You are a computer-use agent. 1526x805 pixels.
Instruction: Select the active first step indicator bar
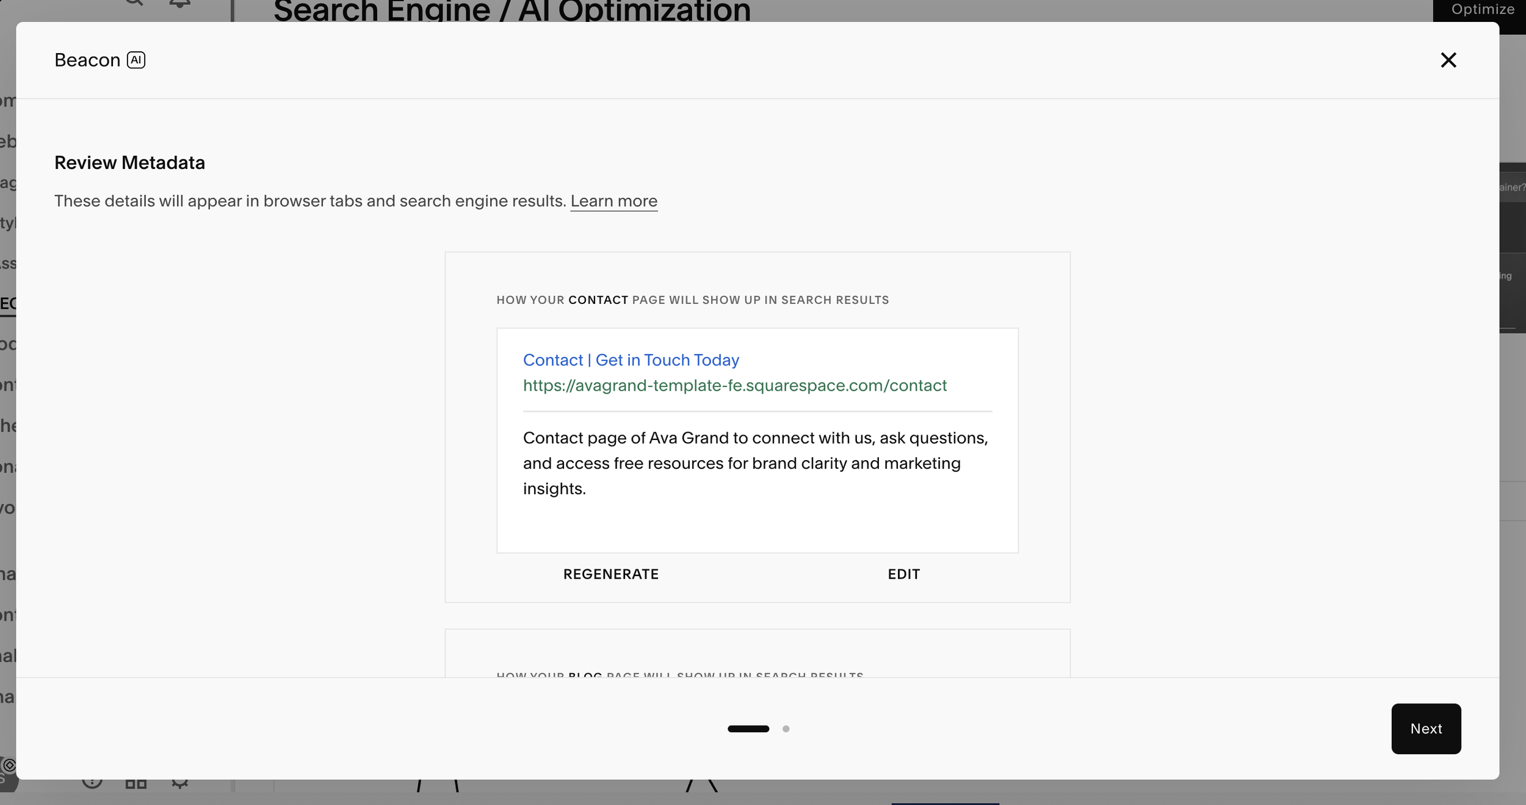tap(748, 729)
